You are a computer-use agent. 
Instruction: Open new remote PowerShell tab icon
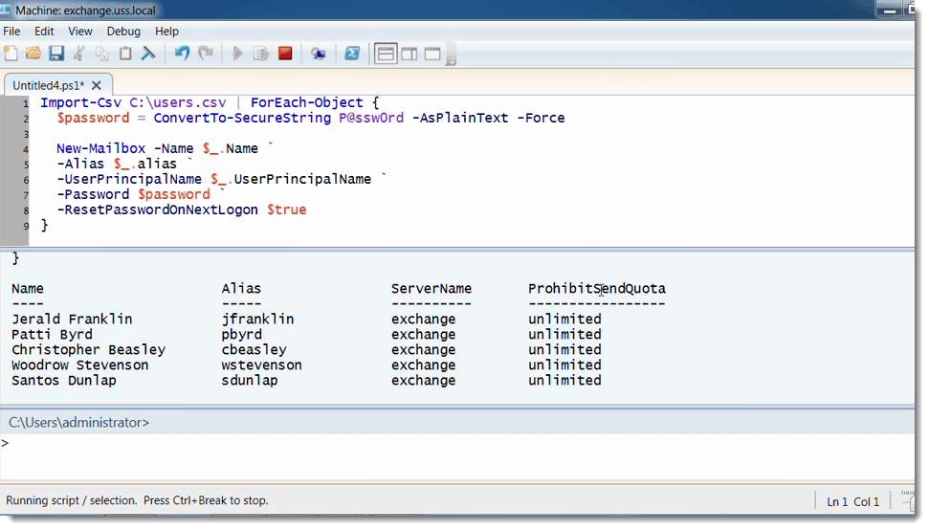coord(319,54)
